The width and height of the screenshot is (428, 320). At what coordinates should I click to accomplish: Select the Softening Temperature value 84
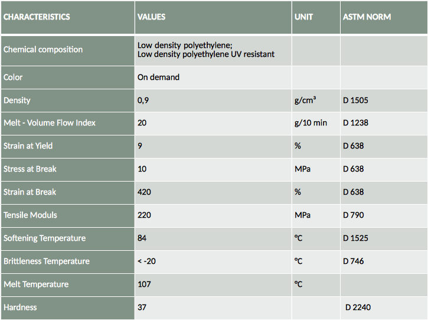point(142,238)
